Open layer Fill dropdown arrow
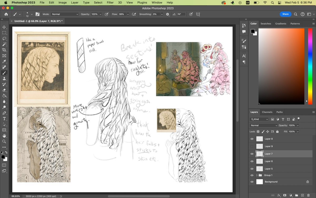Image resolution: width=316 pixels, height=198 pixels. pyautogui.click(x=298, y=131)
